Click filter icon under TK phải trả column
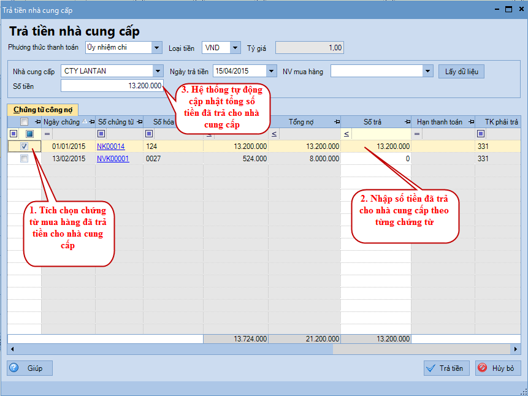 point(481,134)
